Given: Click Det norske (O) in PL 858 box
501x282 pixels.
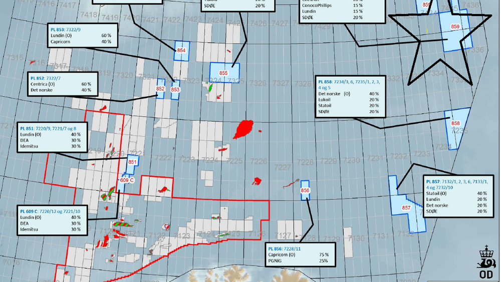Looking at the screenshot, I should pos(334,94).
